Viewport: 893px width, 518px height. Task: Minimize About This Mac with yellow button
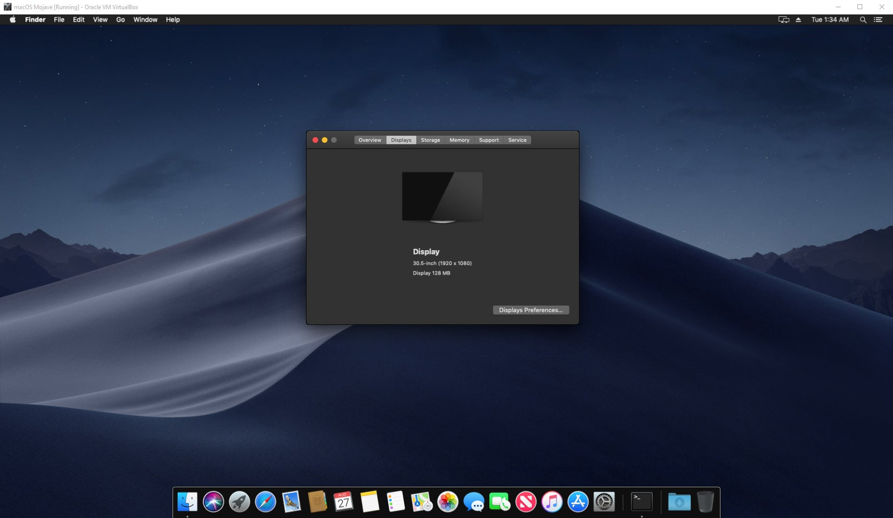(325, 140)
